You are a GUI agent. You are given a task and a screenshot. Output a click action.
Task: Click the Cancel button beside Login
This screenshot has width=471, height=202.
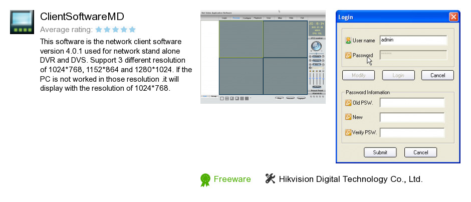(437, 75)
